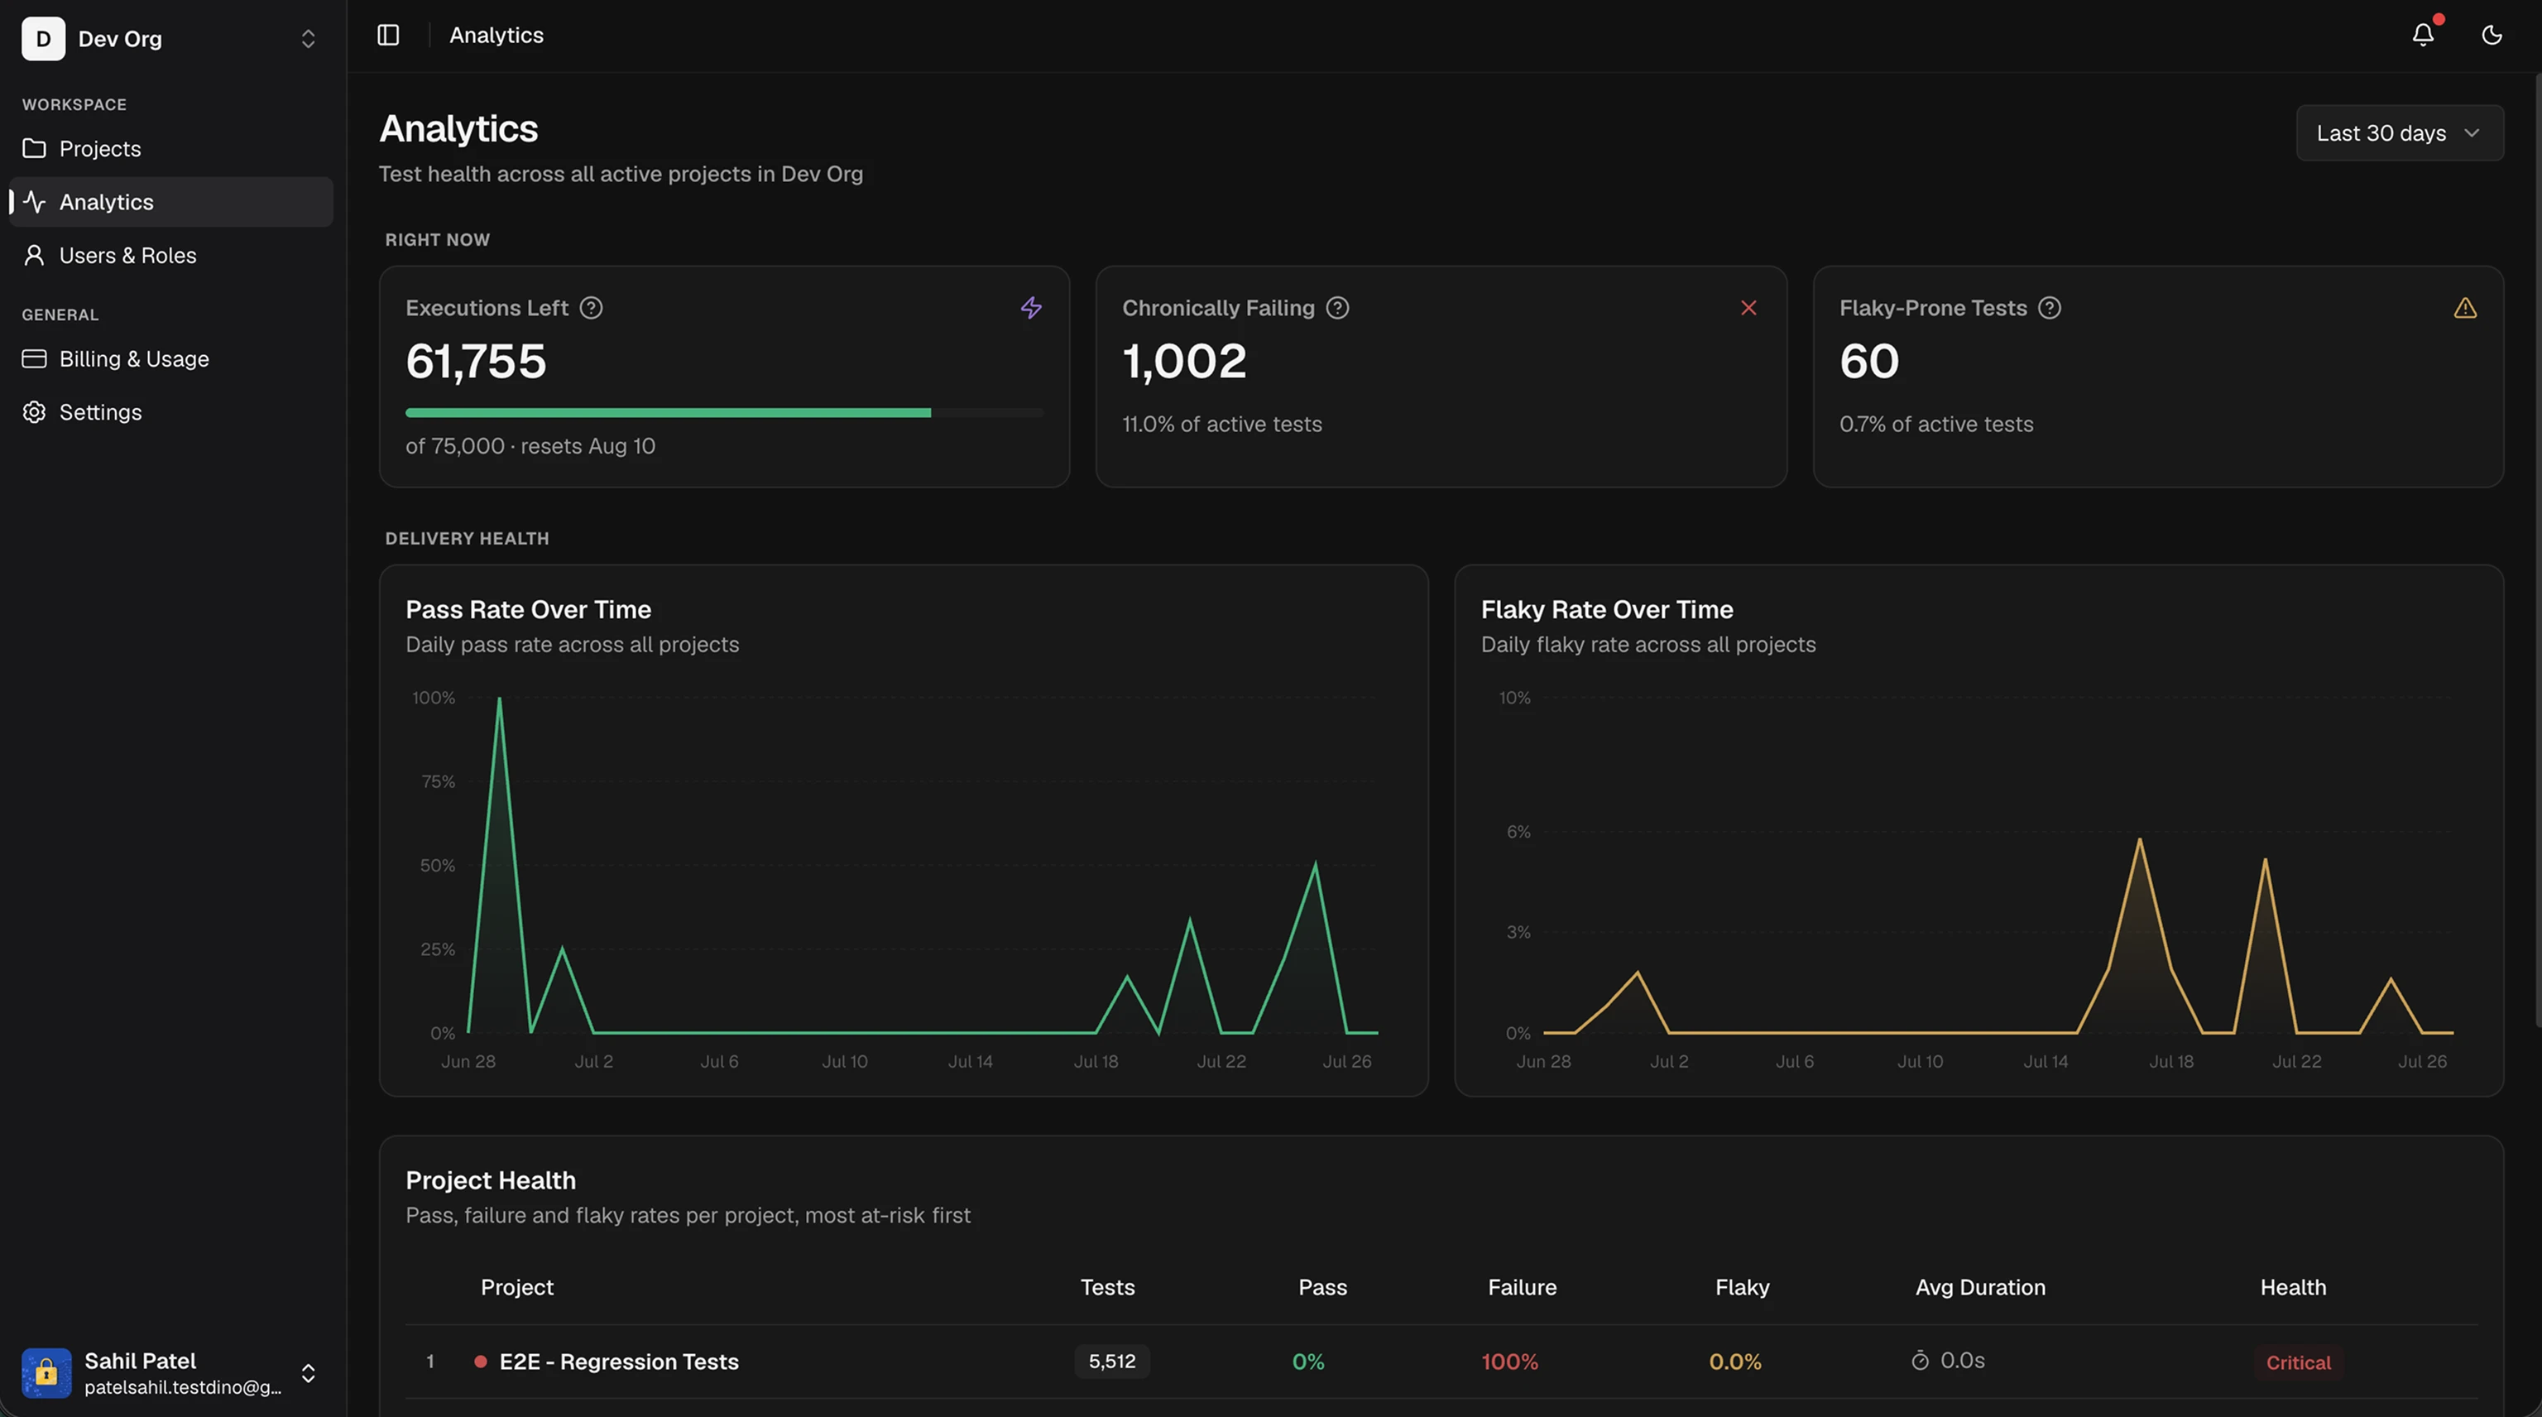Click the Flaky-Prone Tests help icon
This screenshot has height=1417, width=2542.
2050,308
